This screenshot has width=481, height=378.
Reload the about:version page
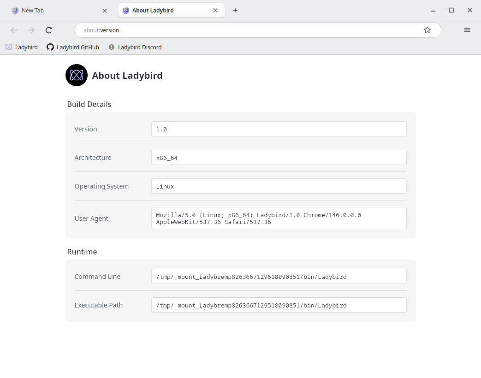pyautogui.click(x=49, y=30)
